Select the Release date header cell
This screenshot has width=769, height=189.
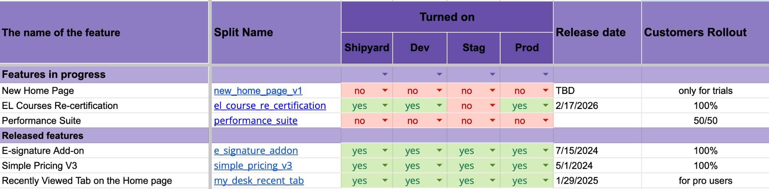[597, 33]
